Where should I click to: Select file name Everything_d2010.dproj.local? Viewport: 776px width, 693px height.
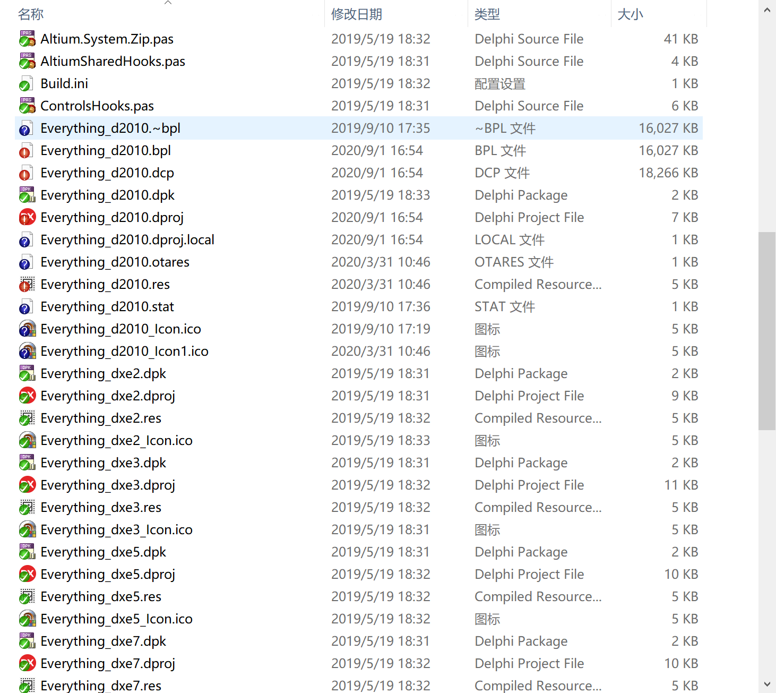click(x=127, y=239)
